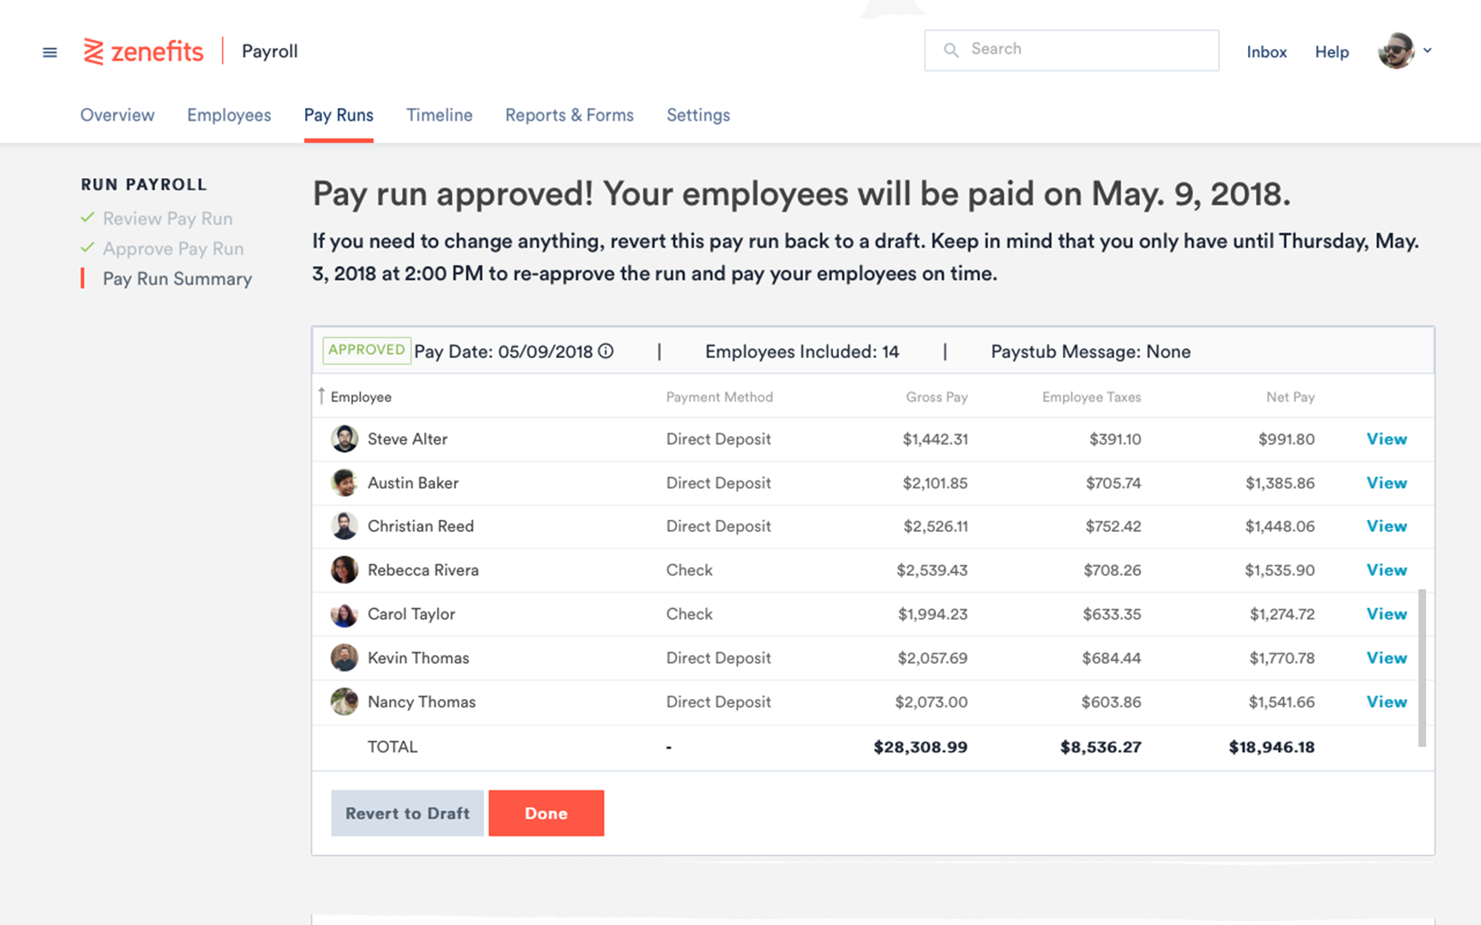Click the search magnifier icon
This screenshot has height=925, width=1481.
tap(950, 50)
